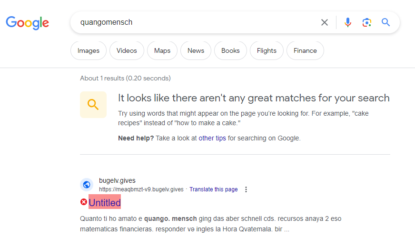
Task: Click the red X warning icon beside Untitled
Action: click(84, 202)
